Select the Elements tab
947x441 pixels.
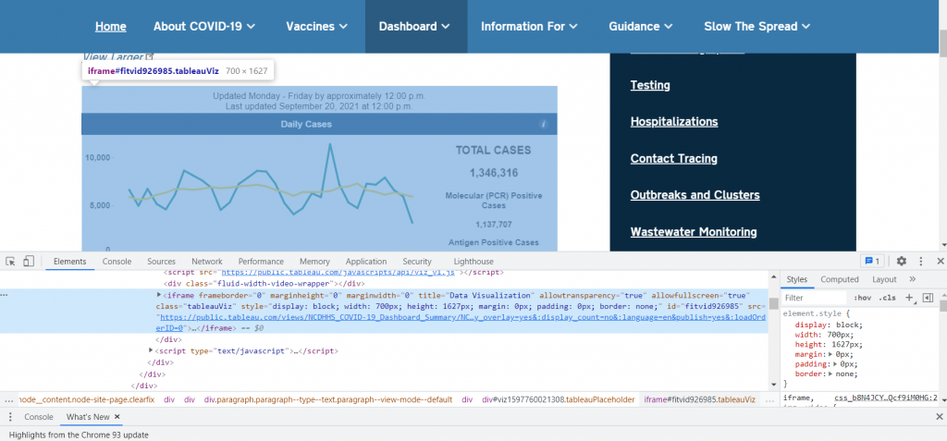70,262
